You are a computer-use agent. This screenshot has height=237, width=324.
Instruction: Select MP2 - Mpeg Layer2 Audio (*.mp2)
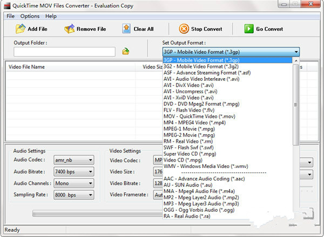227,198
